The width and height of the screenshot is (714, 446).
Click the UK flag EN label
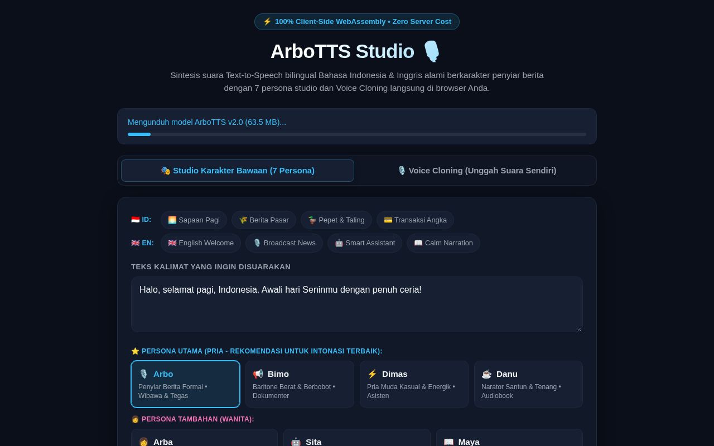point(142,243)
